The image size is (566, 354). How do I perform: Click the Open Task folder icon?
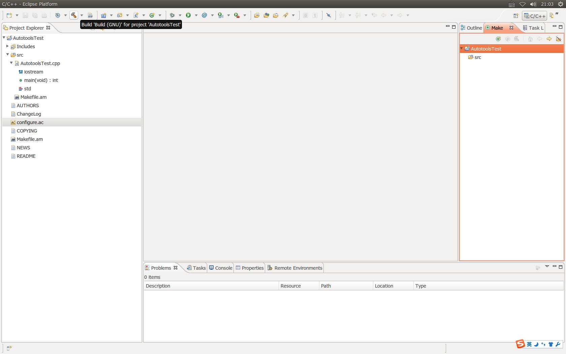pos(276,15)
